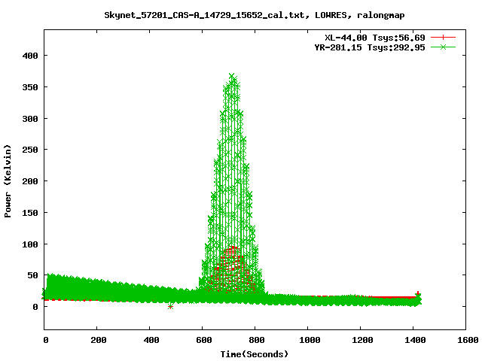482x361 pixels.
Task: Click the plot title Skynet_57201_CAS-A text
Action: coord(255,15)
